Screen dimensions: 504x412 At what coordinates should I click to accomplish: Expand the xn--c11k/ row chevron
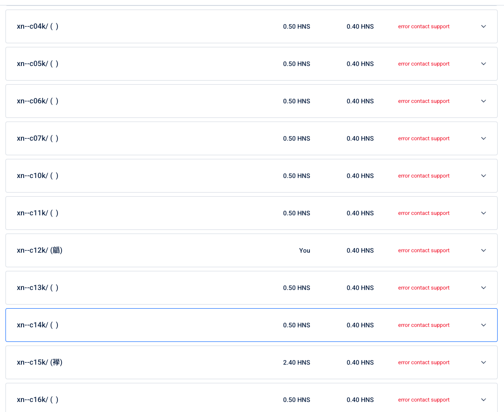point(483,213)
